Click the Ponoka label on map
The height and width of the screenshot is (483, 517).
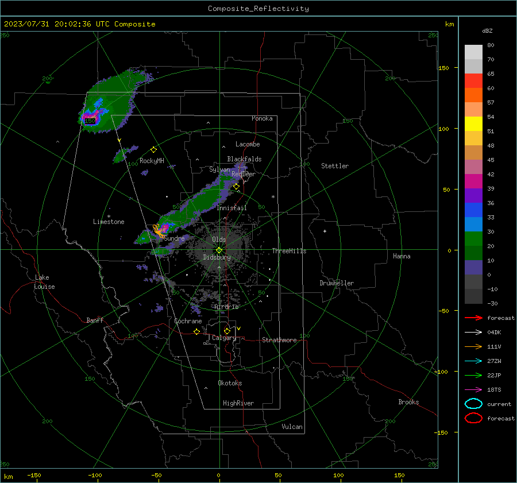[x=262, y=118]
